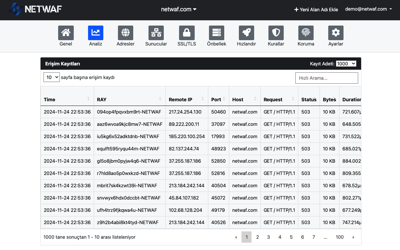Go to pagination page 3
This screenshot has width=400, height=250.
(x=268, y=237)
